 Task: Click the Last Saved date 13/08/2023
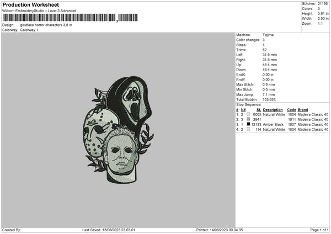click(111, 230)
